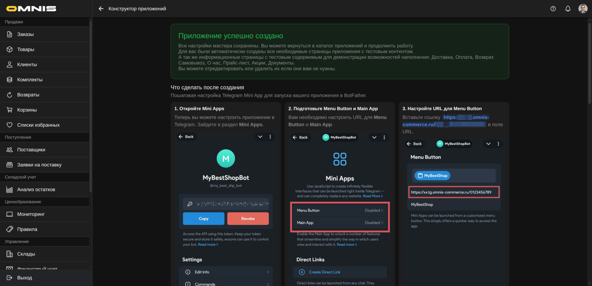
Task: Click the Выход logout icon
Action: [x=9, y=278]
